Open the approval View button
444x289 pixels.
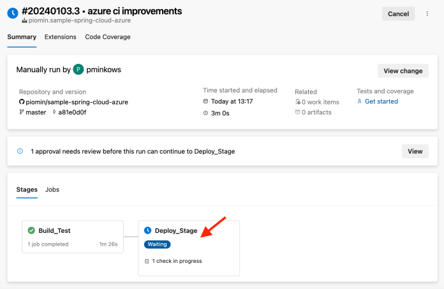pyautogui.click(x=415, y=151)
